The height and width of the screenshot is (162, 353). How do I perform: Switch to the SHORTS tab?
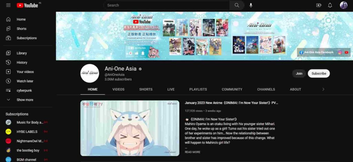(146, 89)
